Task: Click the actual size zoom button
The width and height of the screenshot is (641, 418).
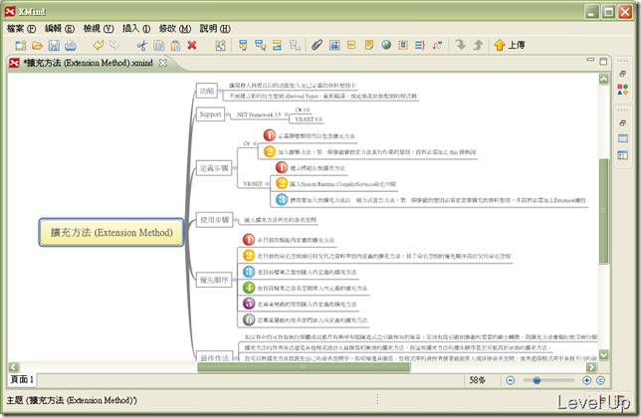Action: point(600,380)
